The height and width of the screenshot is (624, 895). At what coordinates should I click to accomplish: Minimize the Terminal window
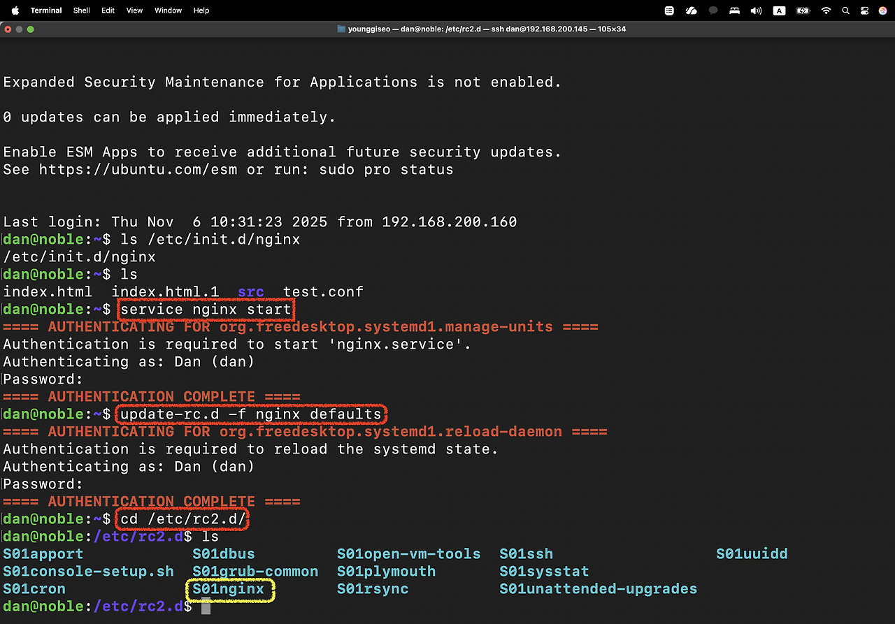click(x=19, y=29)
